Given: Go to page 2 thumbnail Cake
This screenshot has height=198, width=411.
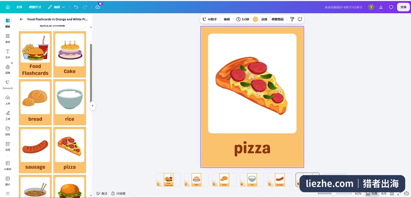Looking at the screenshot, I should click(x=196, y=180).
